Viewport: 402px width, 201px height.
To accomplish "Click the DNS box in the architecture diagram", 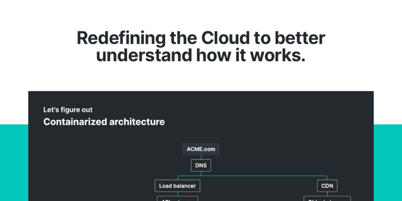I will 201,165.
